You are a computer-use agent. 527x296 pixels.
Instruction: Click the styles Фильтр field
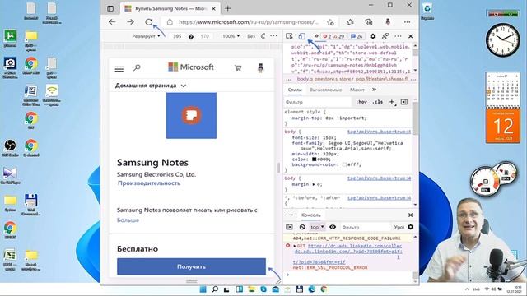pyautogui.click(x=318, y=102)
